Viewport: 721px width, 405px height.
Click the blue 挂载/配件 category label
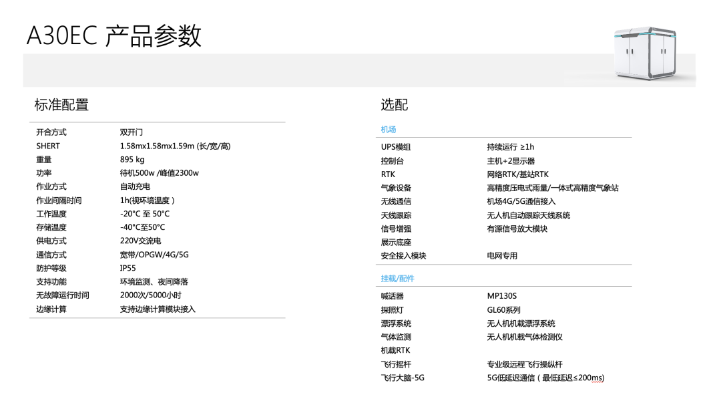pos(398,278)
